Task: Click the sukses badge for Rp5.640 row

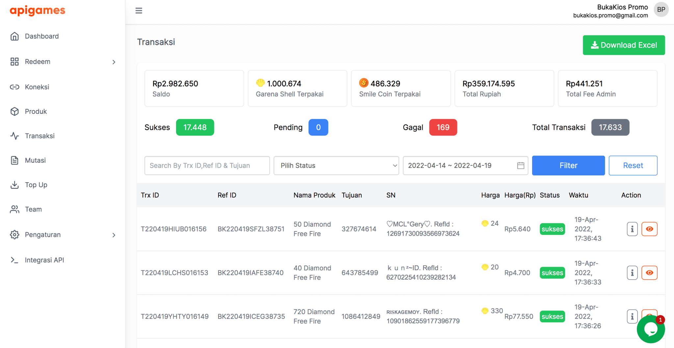Action: pyautogui.click(x=552, y=229)
